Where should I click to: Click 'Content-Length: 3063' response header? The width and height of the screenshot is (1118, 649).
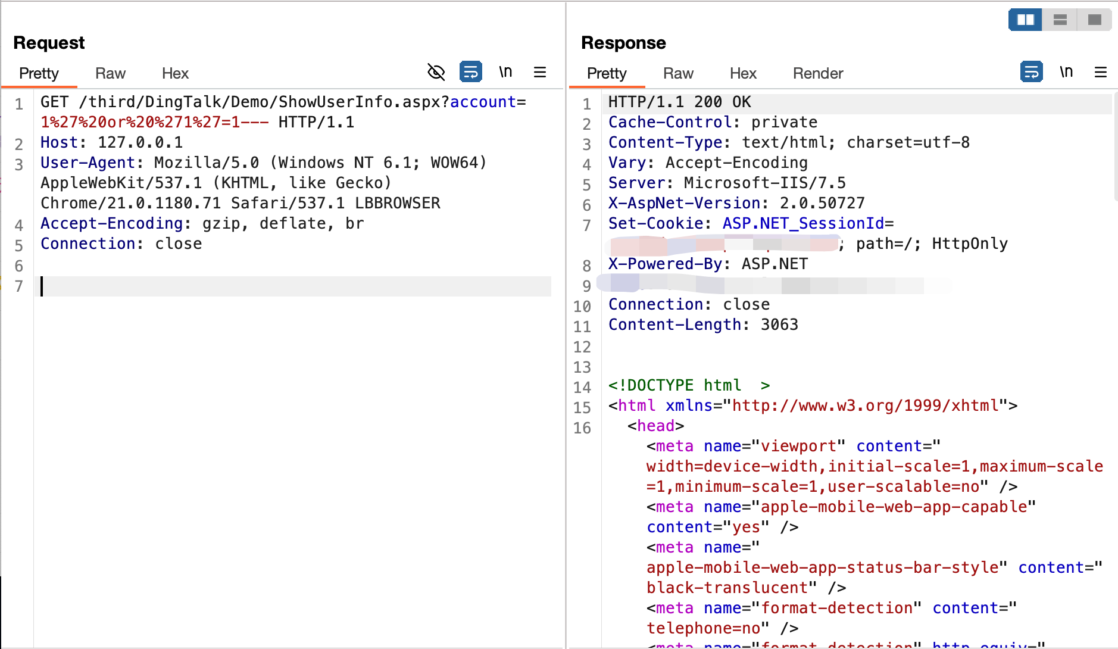[703, 324]
